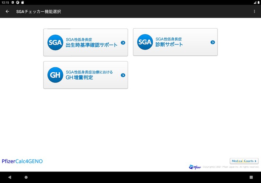The width and height of the screenshot is (261, 183).
Task: Click the SGAチェッカー機能選択 title
Action: pyautogui.click(x=38, y=12)
